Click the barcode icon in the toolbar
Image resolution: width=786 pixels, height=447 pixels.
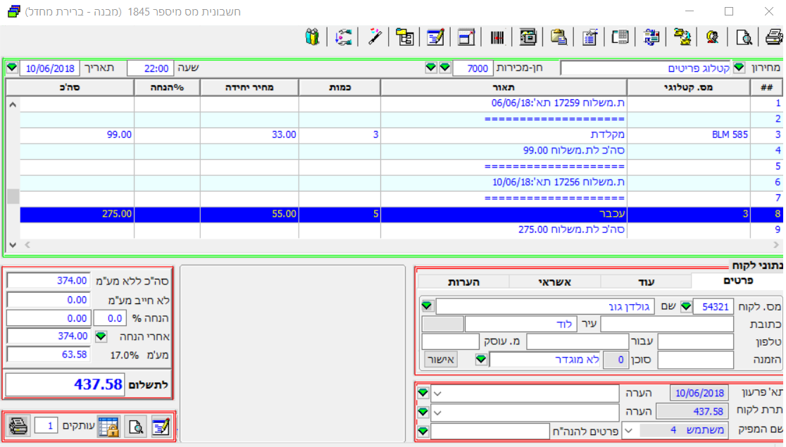(497, 37)
